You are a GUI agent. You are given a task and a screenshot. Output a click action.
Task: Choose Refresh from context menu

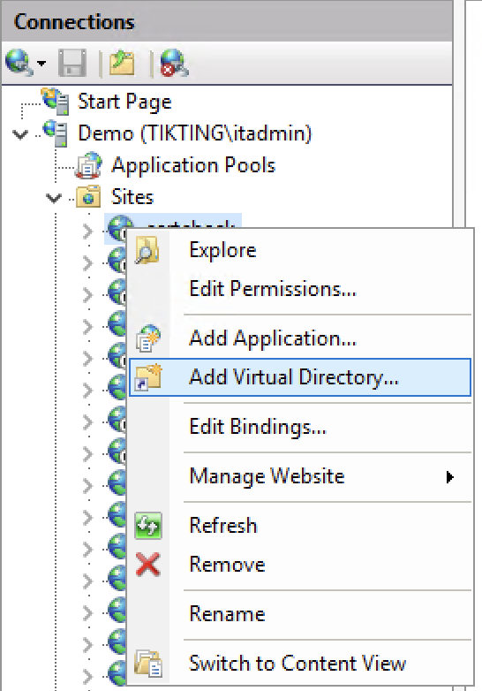[300, 525]
